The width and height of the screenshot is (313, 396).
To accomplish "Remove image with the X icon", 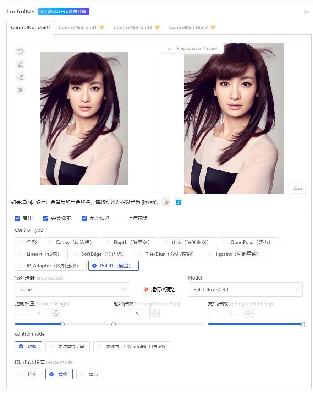I will tap(20, 90).
